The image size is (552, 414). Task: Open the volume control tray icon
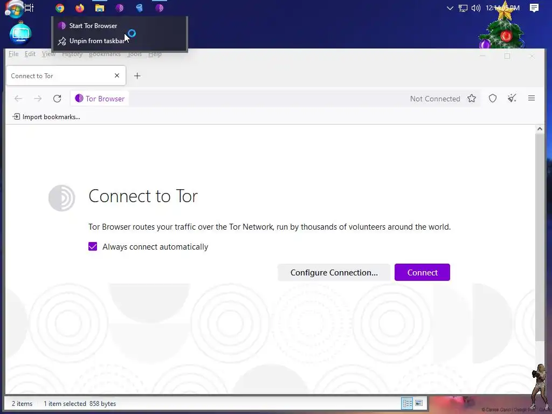click(475, 8)
